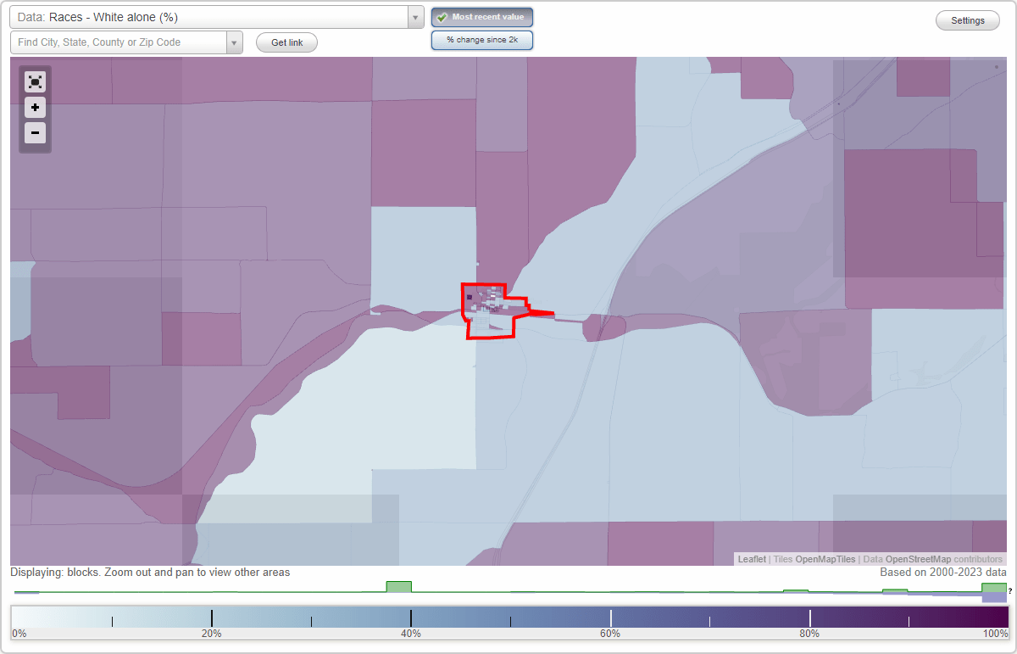Click the 60% mark on the color legend

pos(610,617)
